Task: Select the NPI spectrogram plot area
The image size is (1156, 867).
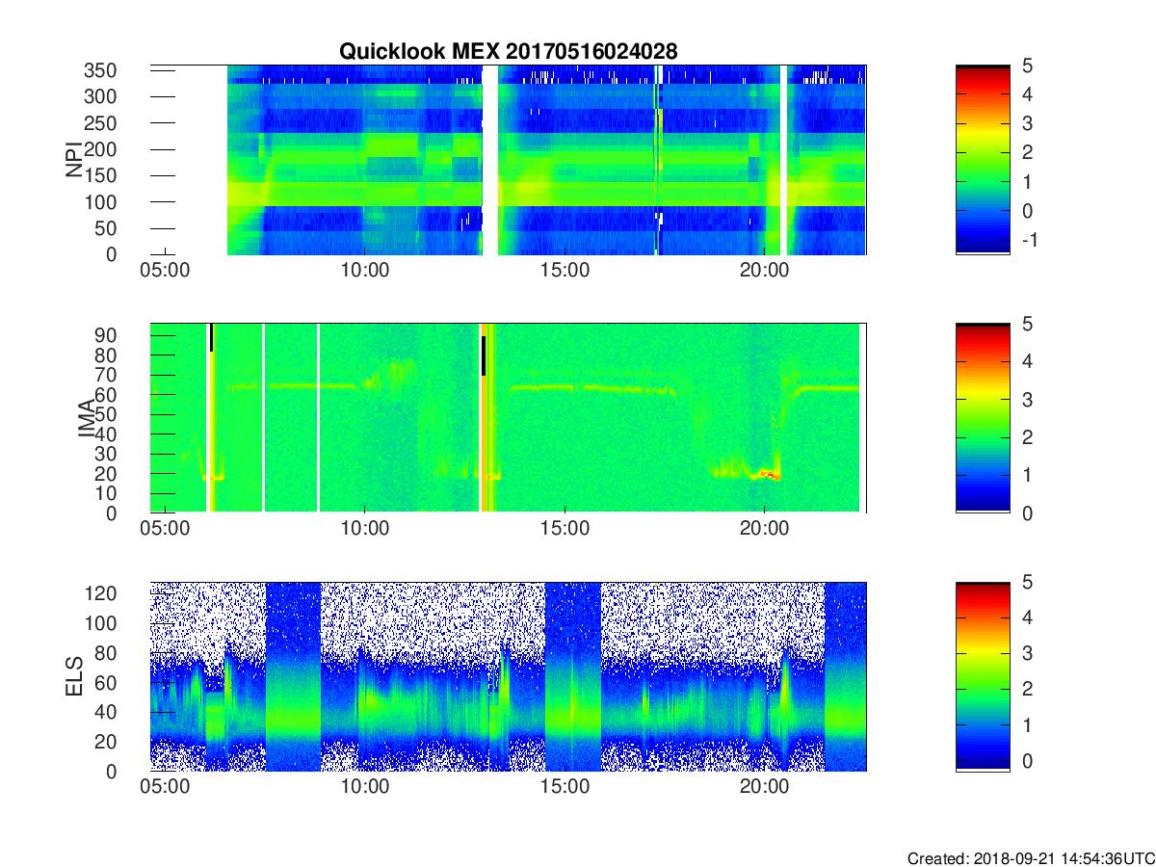Action: click(x=508, y=160)
